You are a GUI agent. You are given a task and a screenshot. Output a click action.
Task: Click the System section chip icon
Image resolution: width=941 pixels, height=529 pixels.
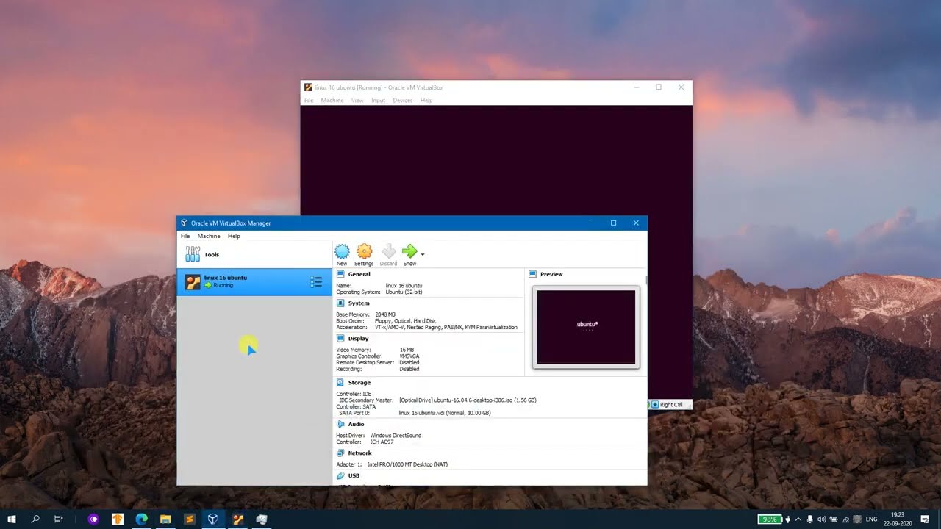pos(340,303)
